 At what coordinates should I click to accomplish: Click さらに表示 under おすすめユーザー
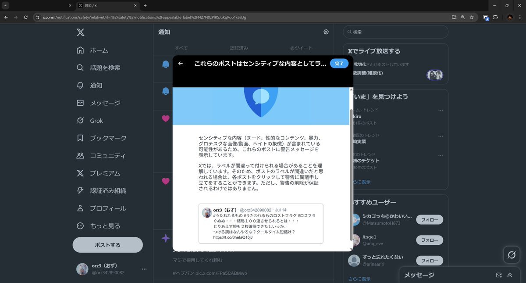pos(359,279)
